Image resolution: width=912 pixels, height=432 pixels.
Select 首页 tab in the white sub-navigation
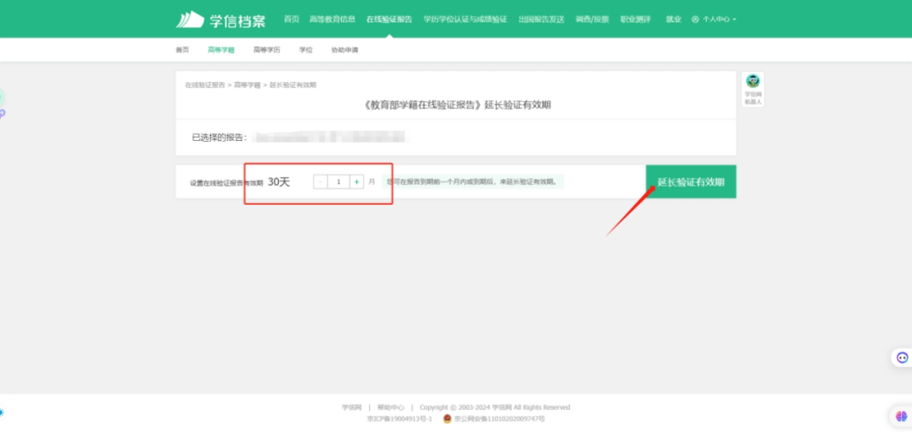[x=182, y=50]
